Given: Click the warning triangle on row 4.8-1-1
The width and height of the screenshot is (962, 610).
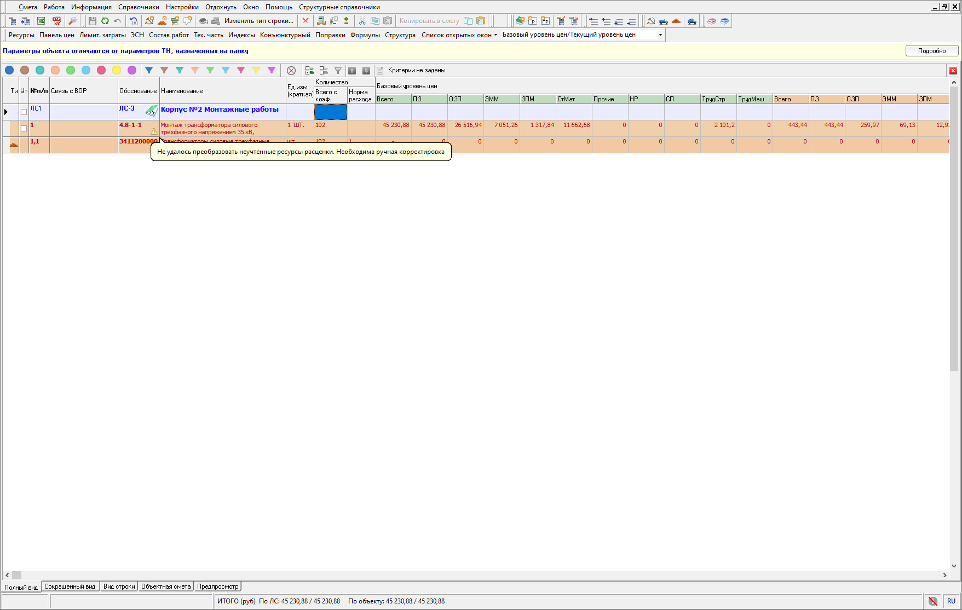Looking at the screenshot, I should point(154,131).
